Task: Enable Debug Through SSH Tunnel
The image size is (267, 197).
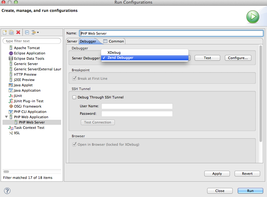Action: [74, 97]
